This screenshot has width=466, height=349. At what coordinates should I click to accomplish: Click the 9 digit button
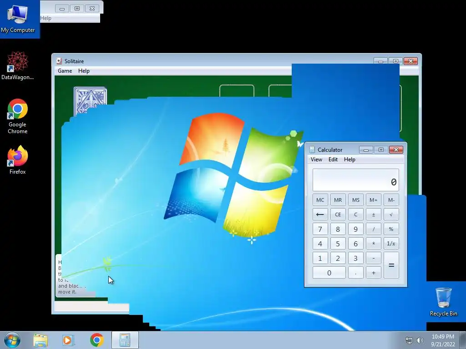[356, 229]
